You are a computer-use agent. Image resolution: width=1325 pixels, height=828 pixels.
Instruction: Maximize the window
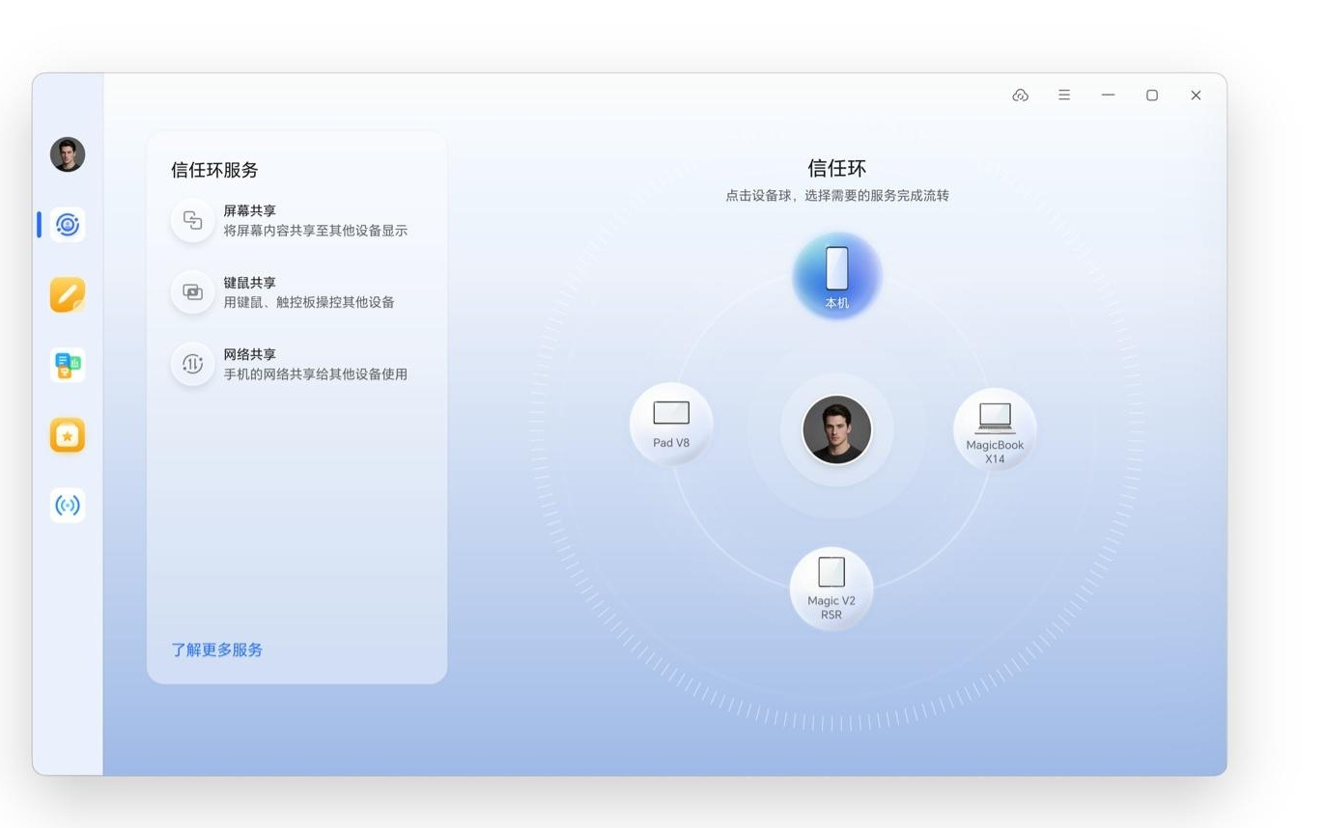pos(1152,96)
